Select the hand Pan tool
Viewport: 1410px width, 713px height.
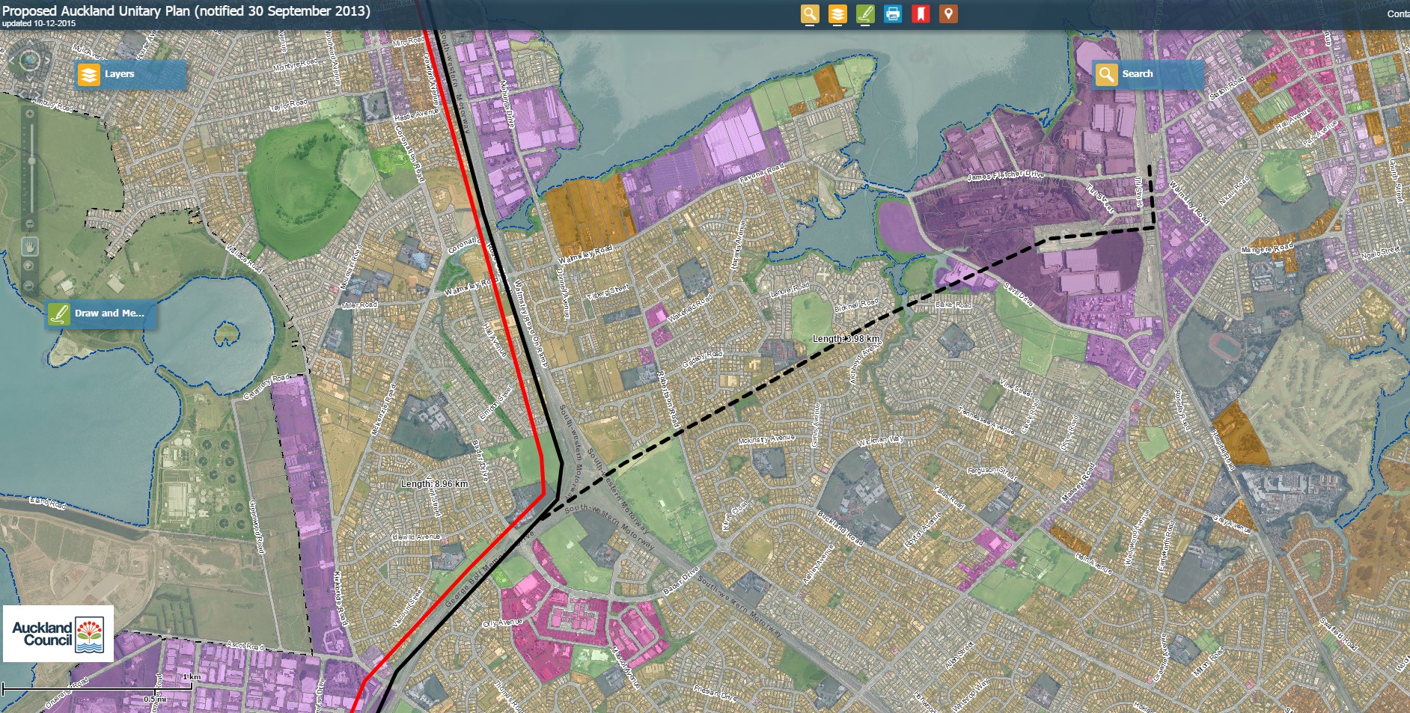click(x=29, y=246)
